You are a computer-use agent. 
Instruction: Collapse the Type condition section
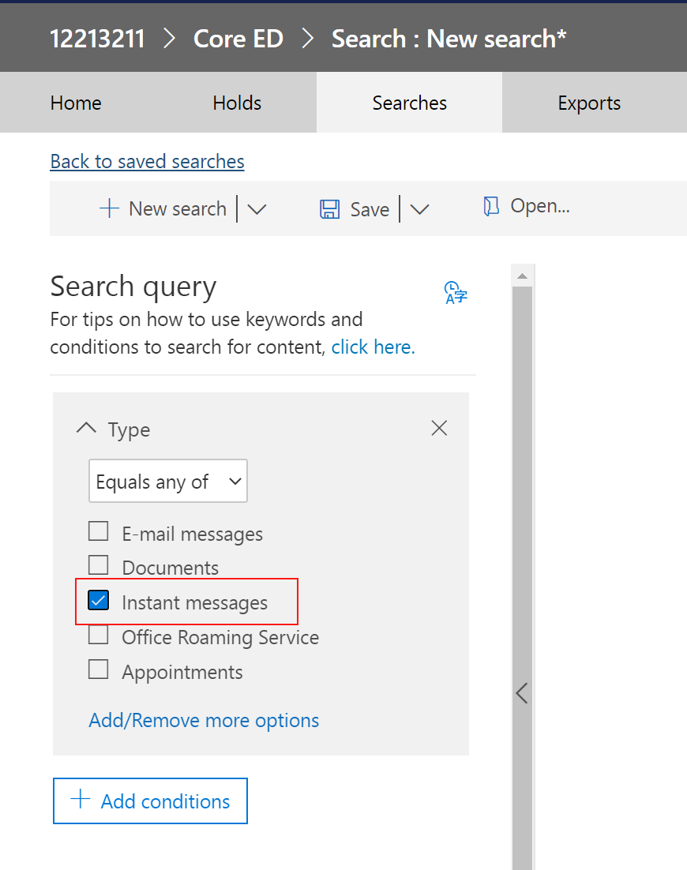84,429
